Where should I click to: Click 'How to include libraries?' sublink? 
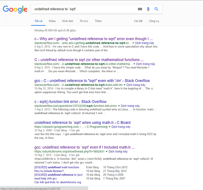pos(49,171)
